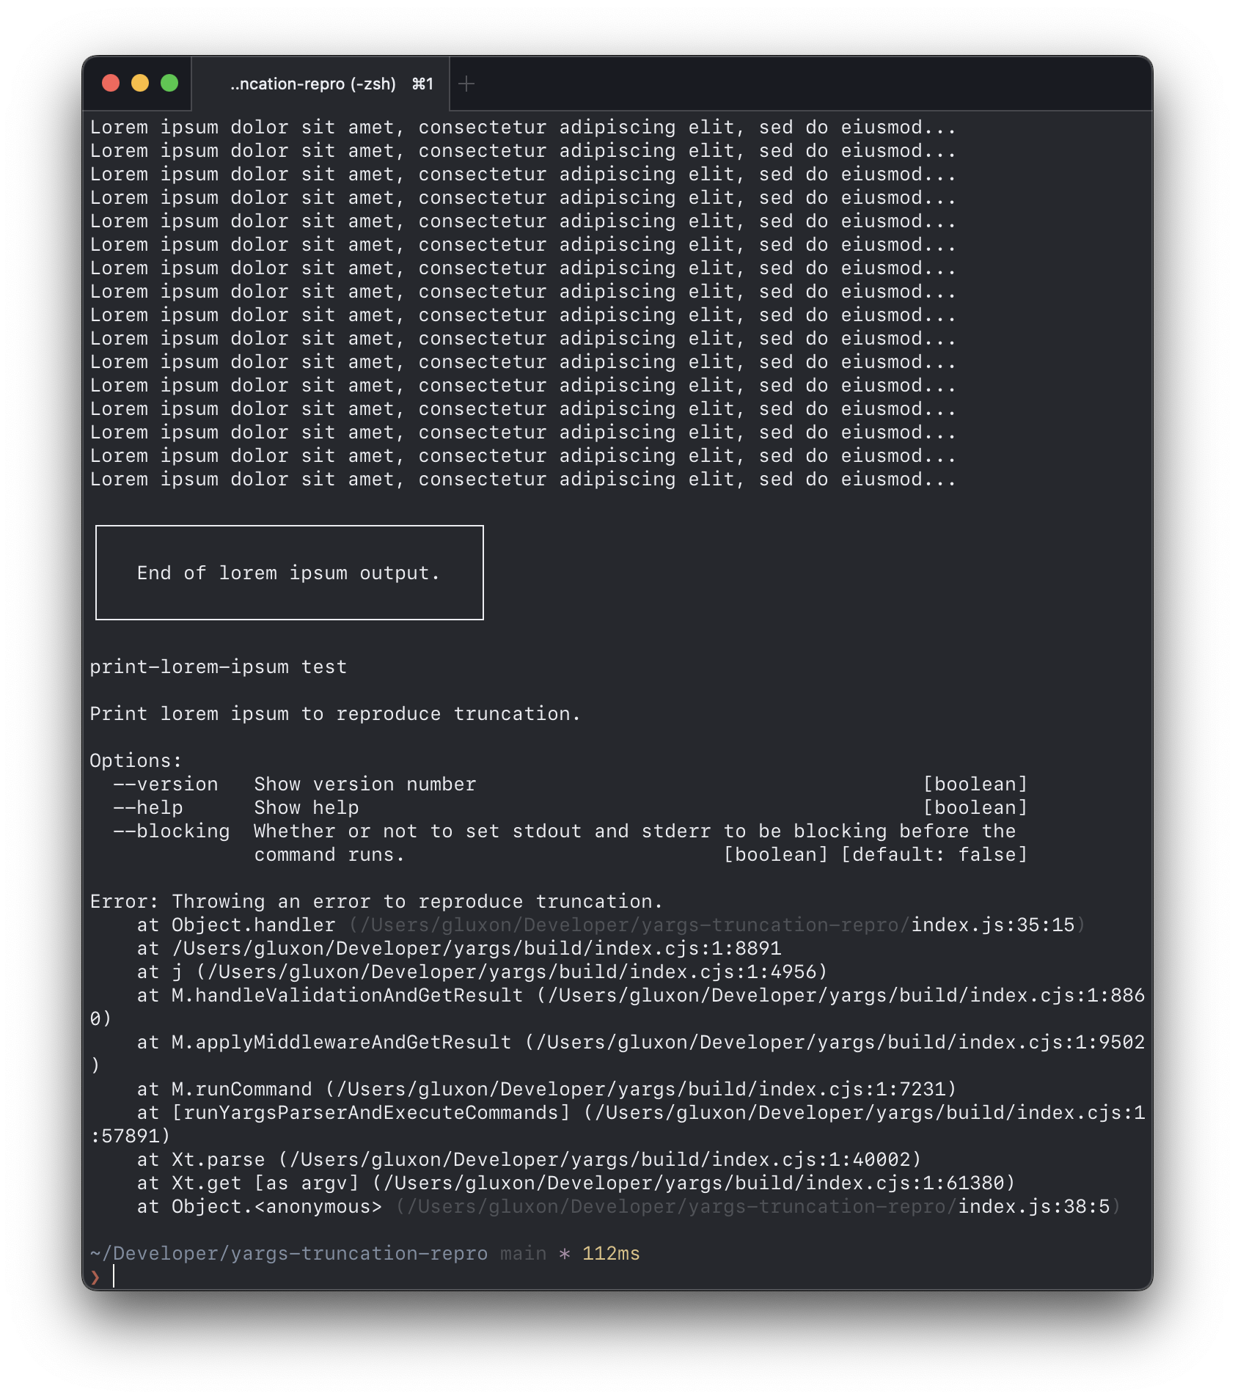Click the --blocking option label

(171, 831)
